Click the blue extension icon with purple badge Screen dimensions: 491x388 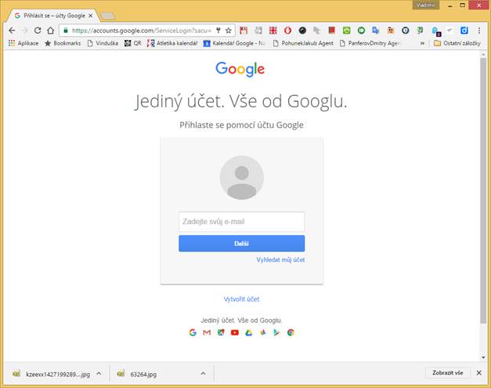point(436,31)
